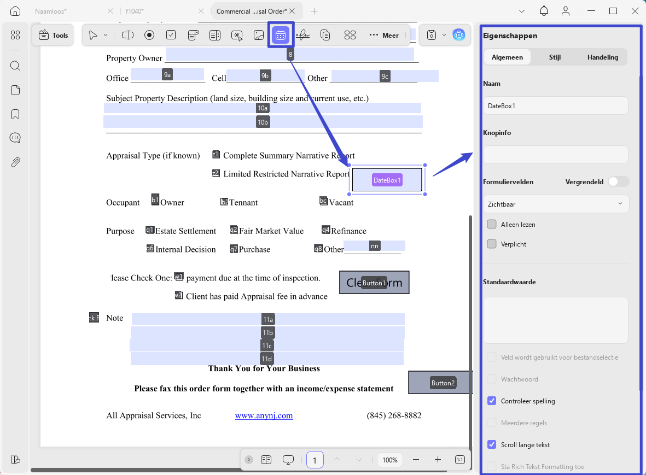
Task: Open the search sidebar icon
Action: [x=15, y=66]
